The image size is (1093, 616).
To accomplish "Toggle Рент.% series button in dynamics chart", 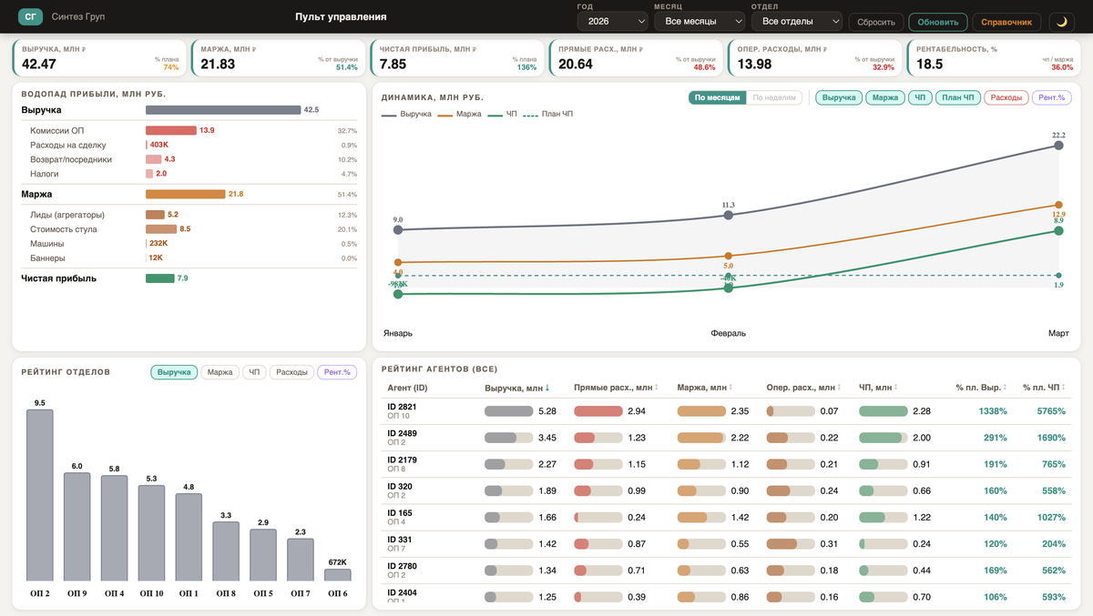I will [1052, 97].
